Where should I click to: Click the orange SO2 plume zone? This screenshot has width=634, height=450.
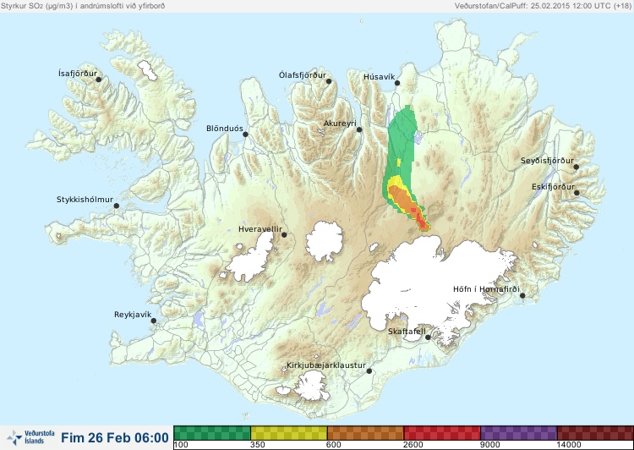coord(401,197)
